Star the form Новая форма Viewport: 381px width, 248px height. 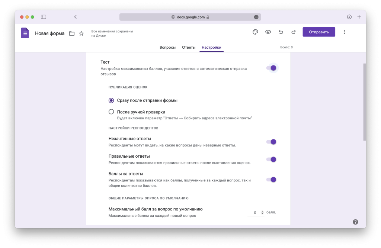pos(81,33)
